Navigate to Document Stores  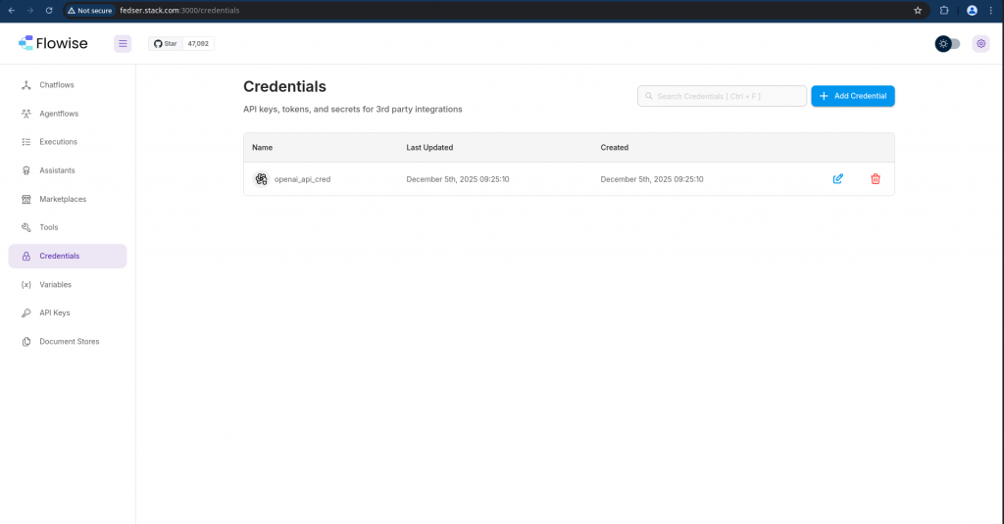(x=69, y=342)
